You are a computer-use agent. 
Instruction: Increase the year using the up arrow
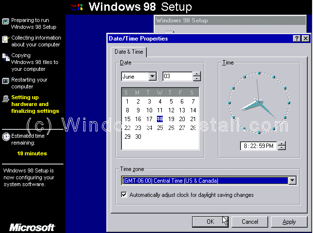pyautogui.click(x=196, y=74)
